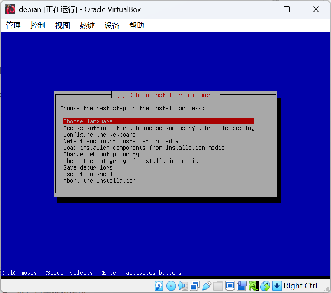Close the debian VirtualBox window
331x293 pixels.
point(316,9)
